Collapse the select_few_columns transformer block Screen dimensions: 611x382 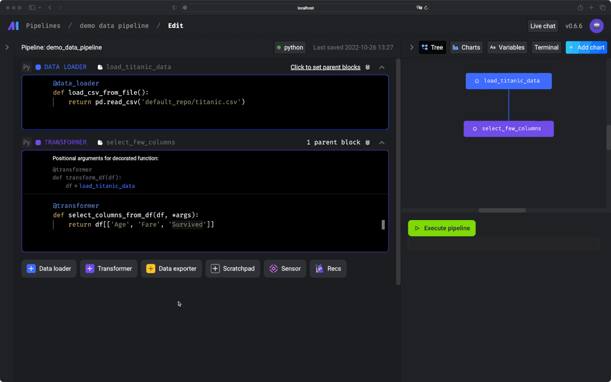click(382, 143)
